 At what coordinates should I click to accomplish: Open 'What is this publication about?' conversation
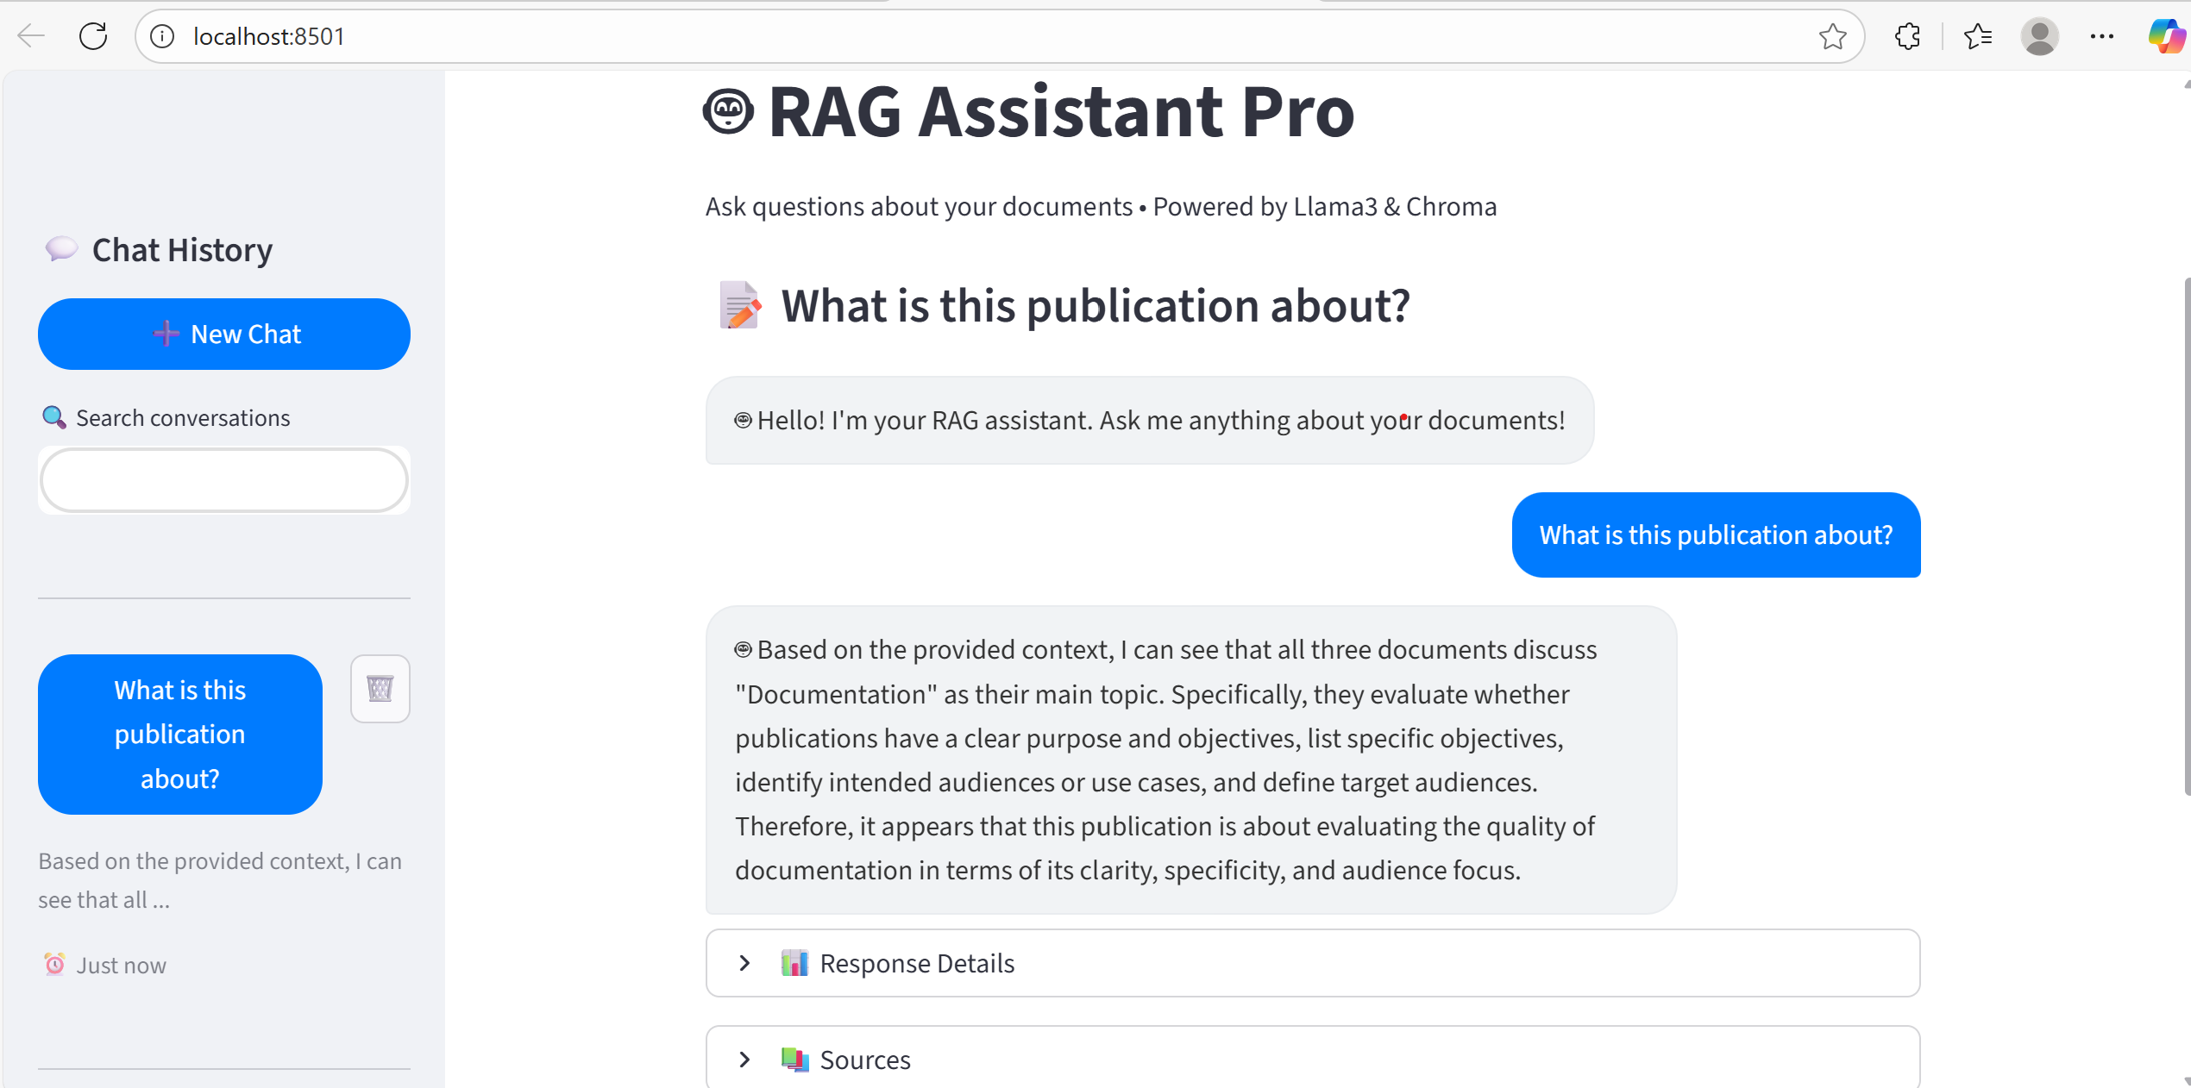(x=179, y=734)
